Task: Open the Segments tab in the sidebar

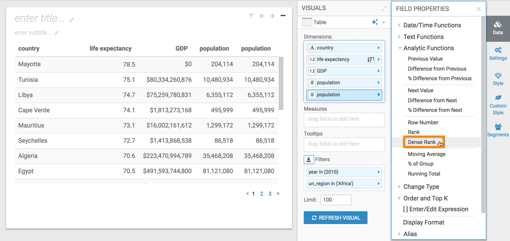Action: click(x=498, y=130)
